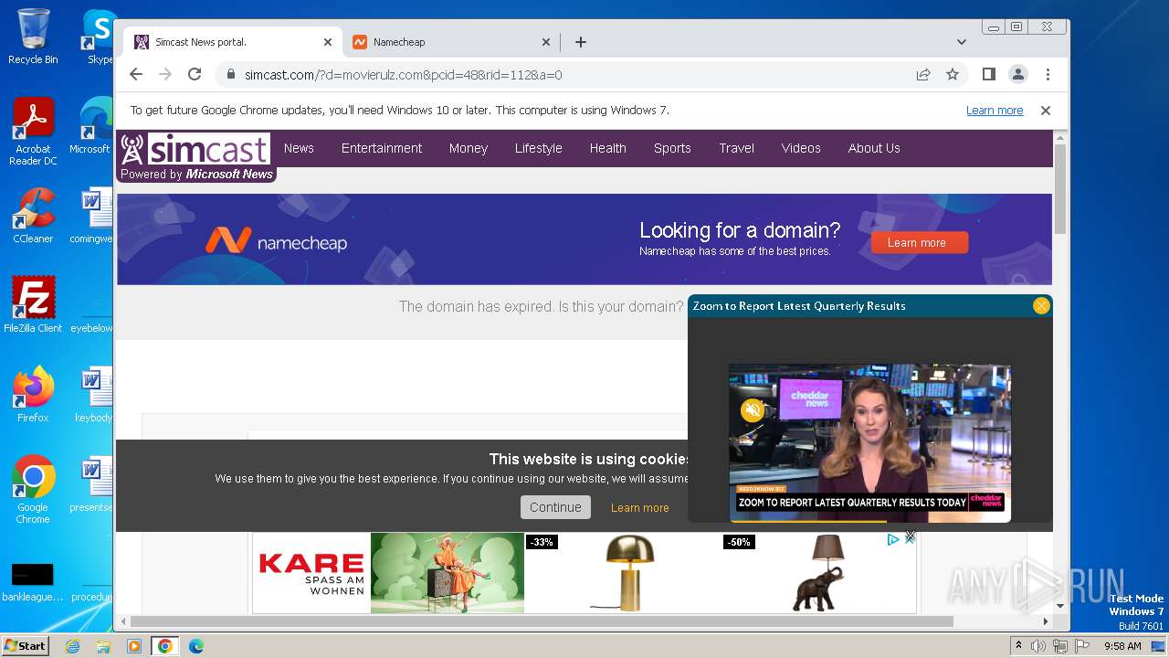Viewport: 1169px width, 658px height.
Task: Close the floating video player
Action: pyautogui.click(x=1041, y=306)
